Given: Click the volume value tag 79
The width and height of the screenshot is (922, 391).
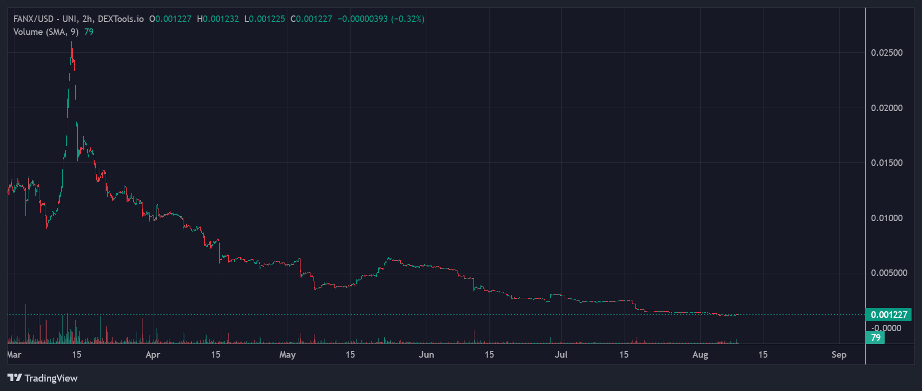Looking at the screenshot, I should pos(876,337).
